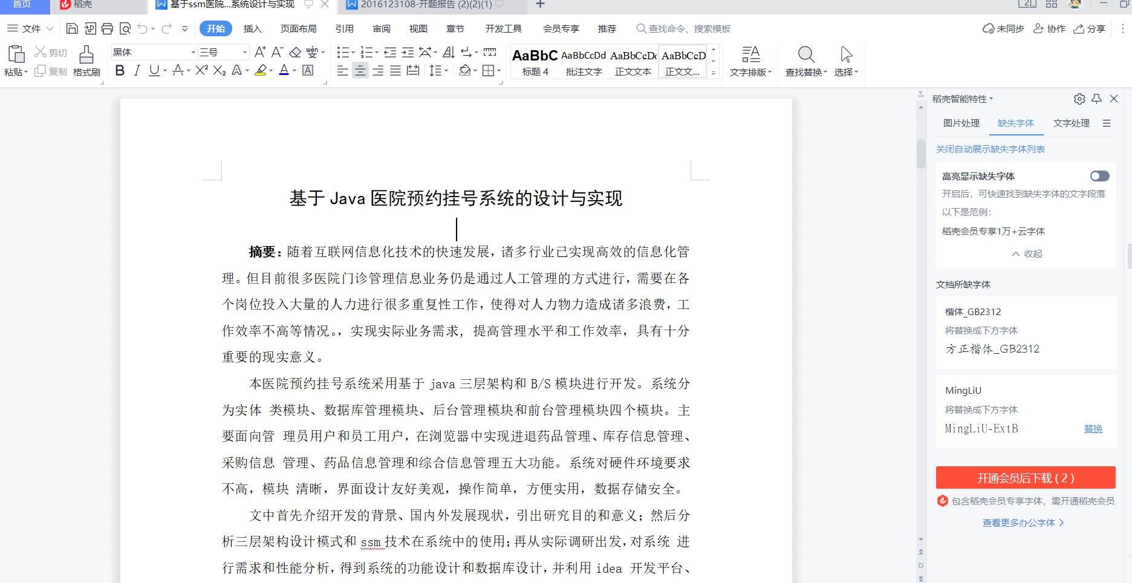This screenshot has height=583, width=1132.
Task: Switch to the 视图 ribbon tab
Action: pyautogui.click(x=418, y=28)
